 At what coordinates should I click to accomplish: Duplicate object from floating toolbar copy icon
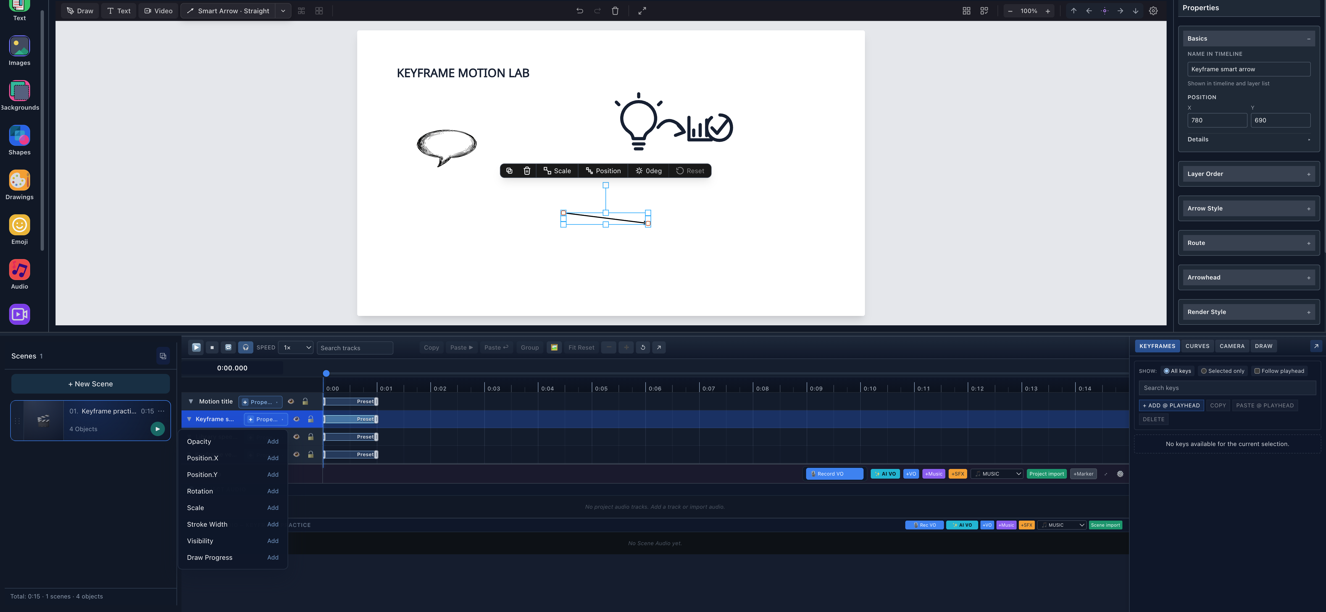(x=509, y=171)
